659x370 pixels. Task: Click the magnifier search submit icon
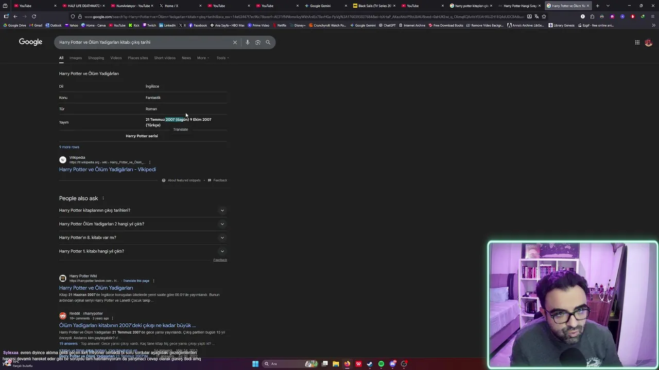(x=268, y=42)
